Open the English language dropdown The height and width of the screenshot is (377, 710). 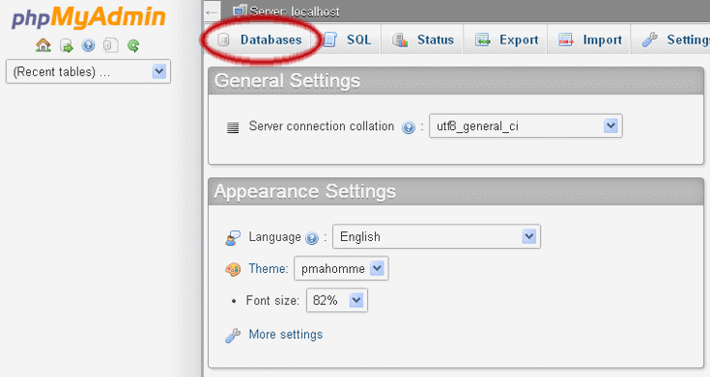click(x=437, y=236)
